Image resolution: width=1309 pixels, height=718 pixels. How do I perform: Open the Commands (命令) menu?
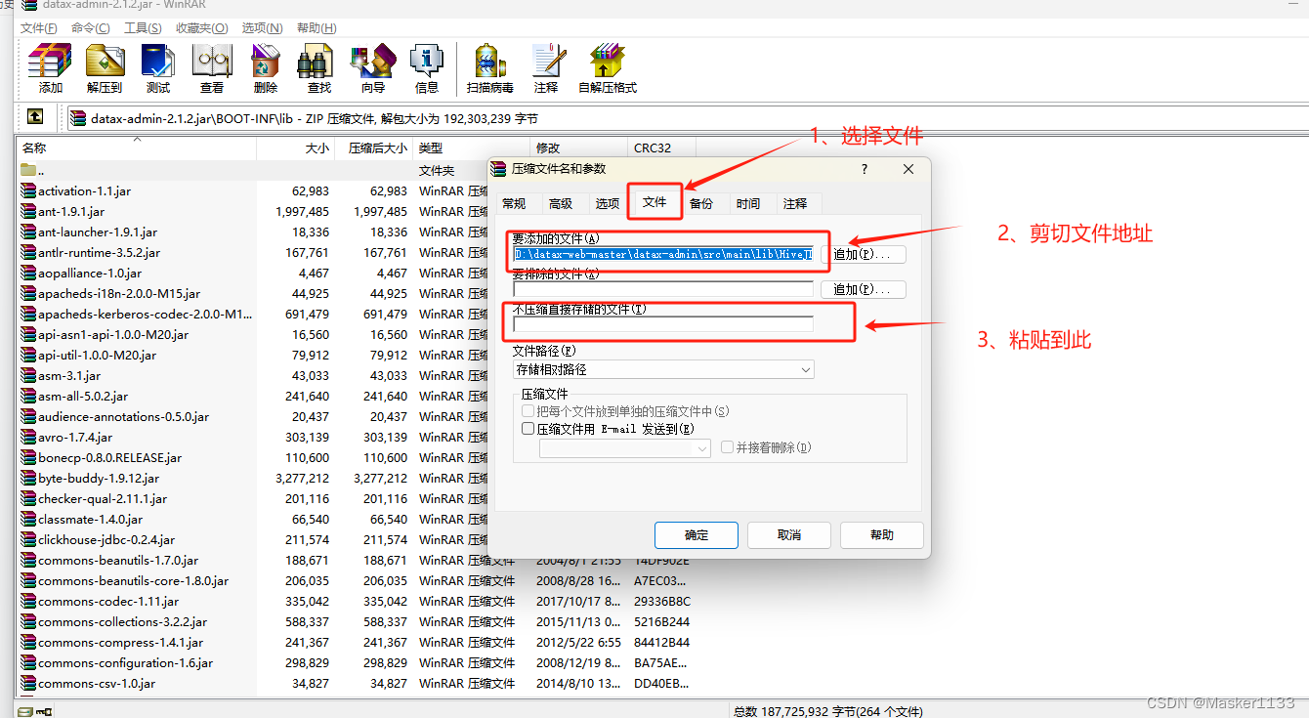click(91, 28)
